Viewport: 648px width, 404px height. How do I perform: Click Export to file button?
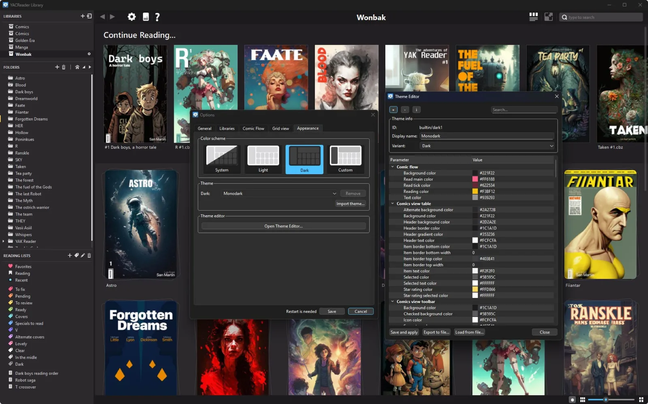[436, 332]
